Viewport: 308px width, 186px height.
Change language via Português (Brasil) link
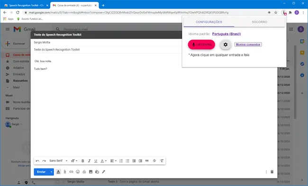226,34
